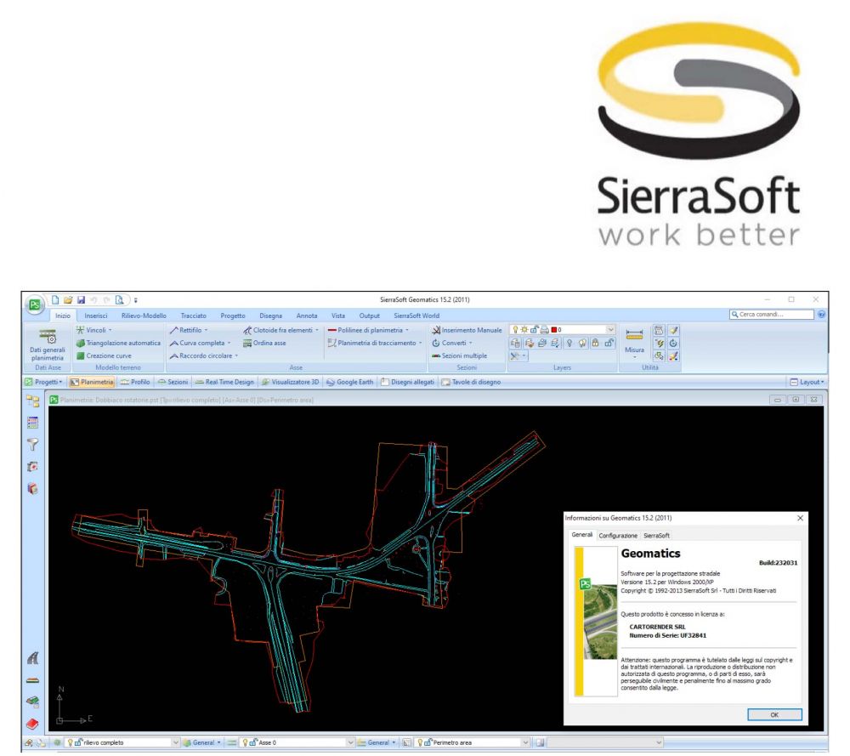Click the open folder icon in quick access toolbar
Viewport: 850px width, 756px height.
(68, 300)
